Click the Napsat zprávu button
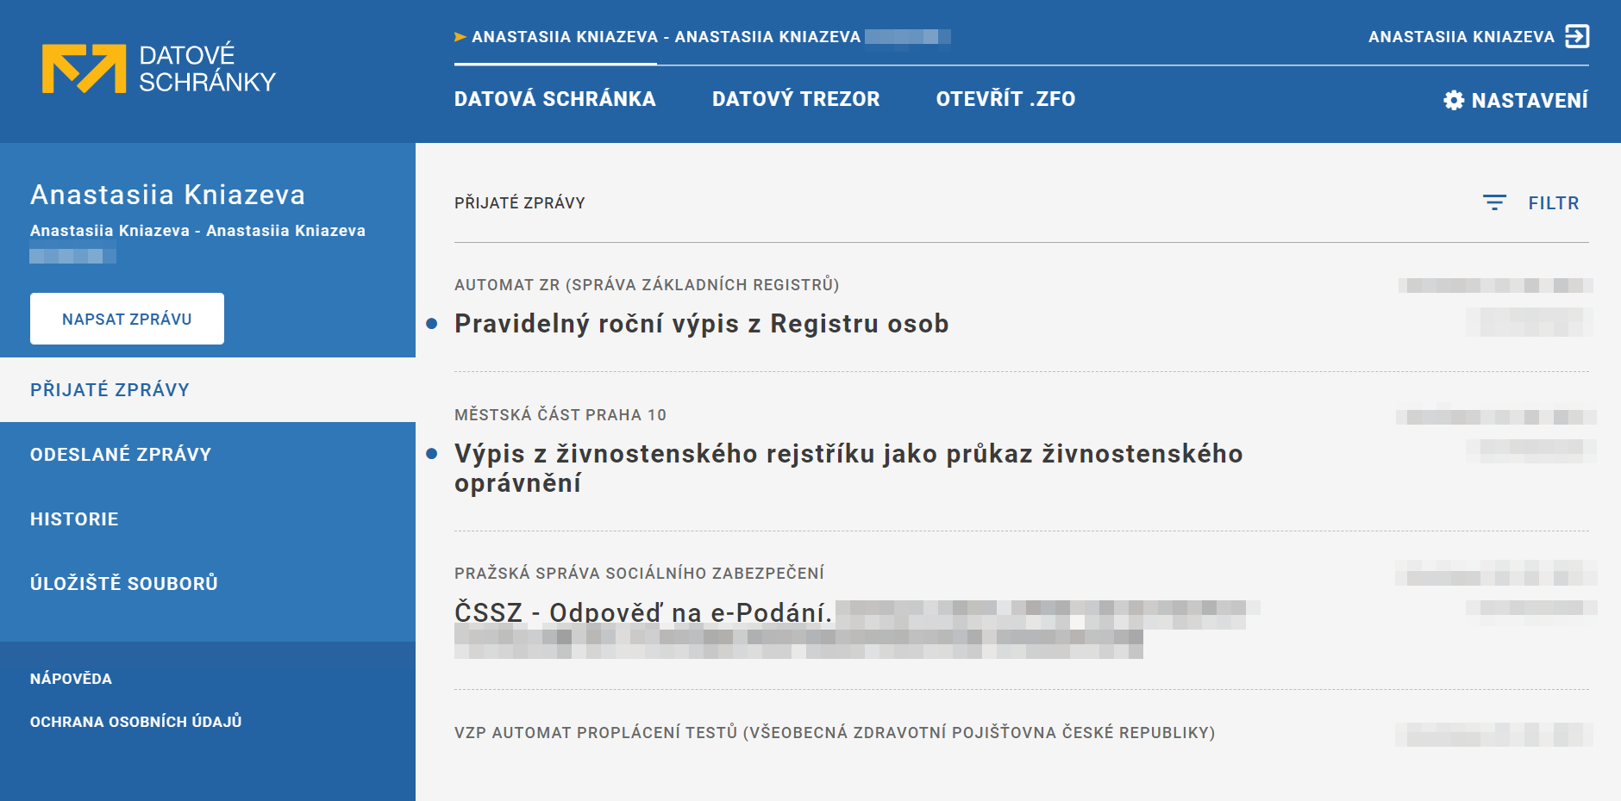1621x801 pixels. point(127,319)
